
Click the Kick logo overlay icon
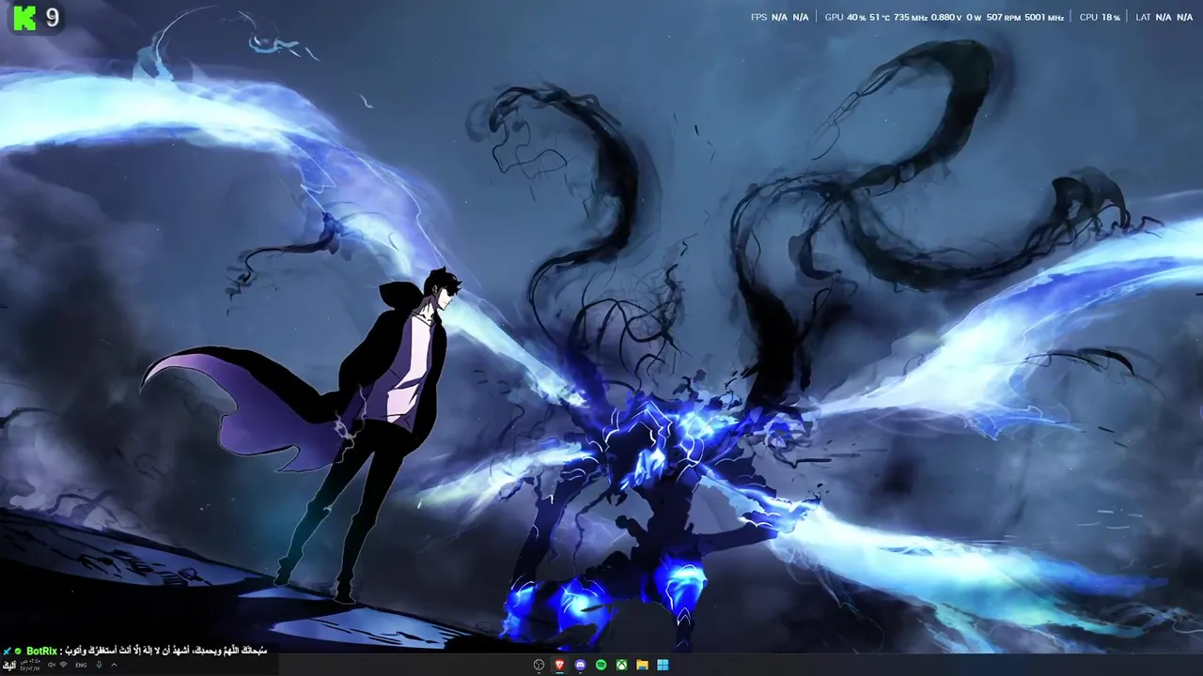pyautogui.click(x=23, y=18)
